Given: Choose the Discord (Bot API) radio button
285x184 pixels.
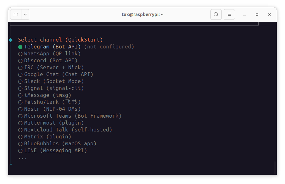Looking at the screenshot, I should 20,61.
